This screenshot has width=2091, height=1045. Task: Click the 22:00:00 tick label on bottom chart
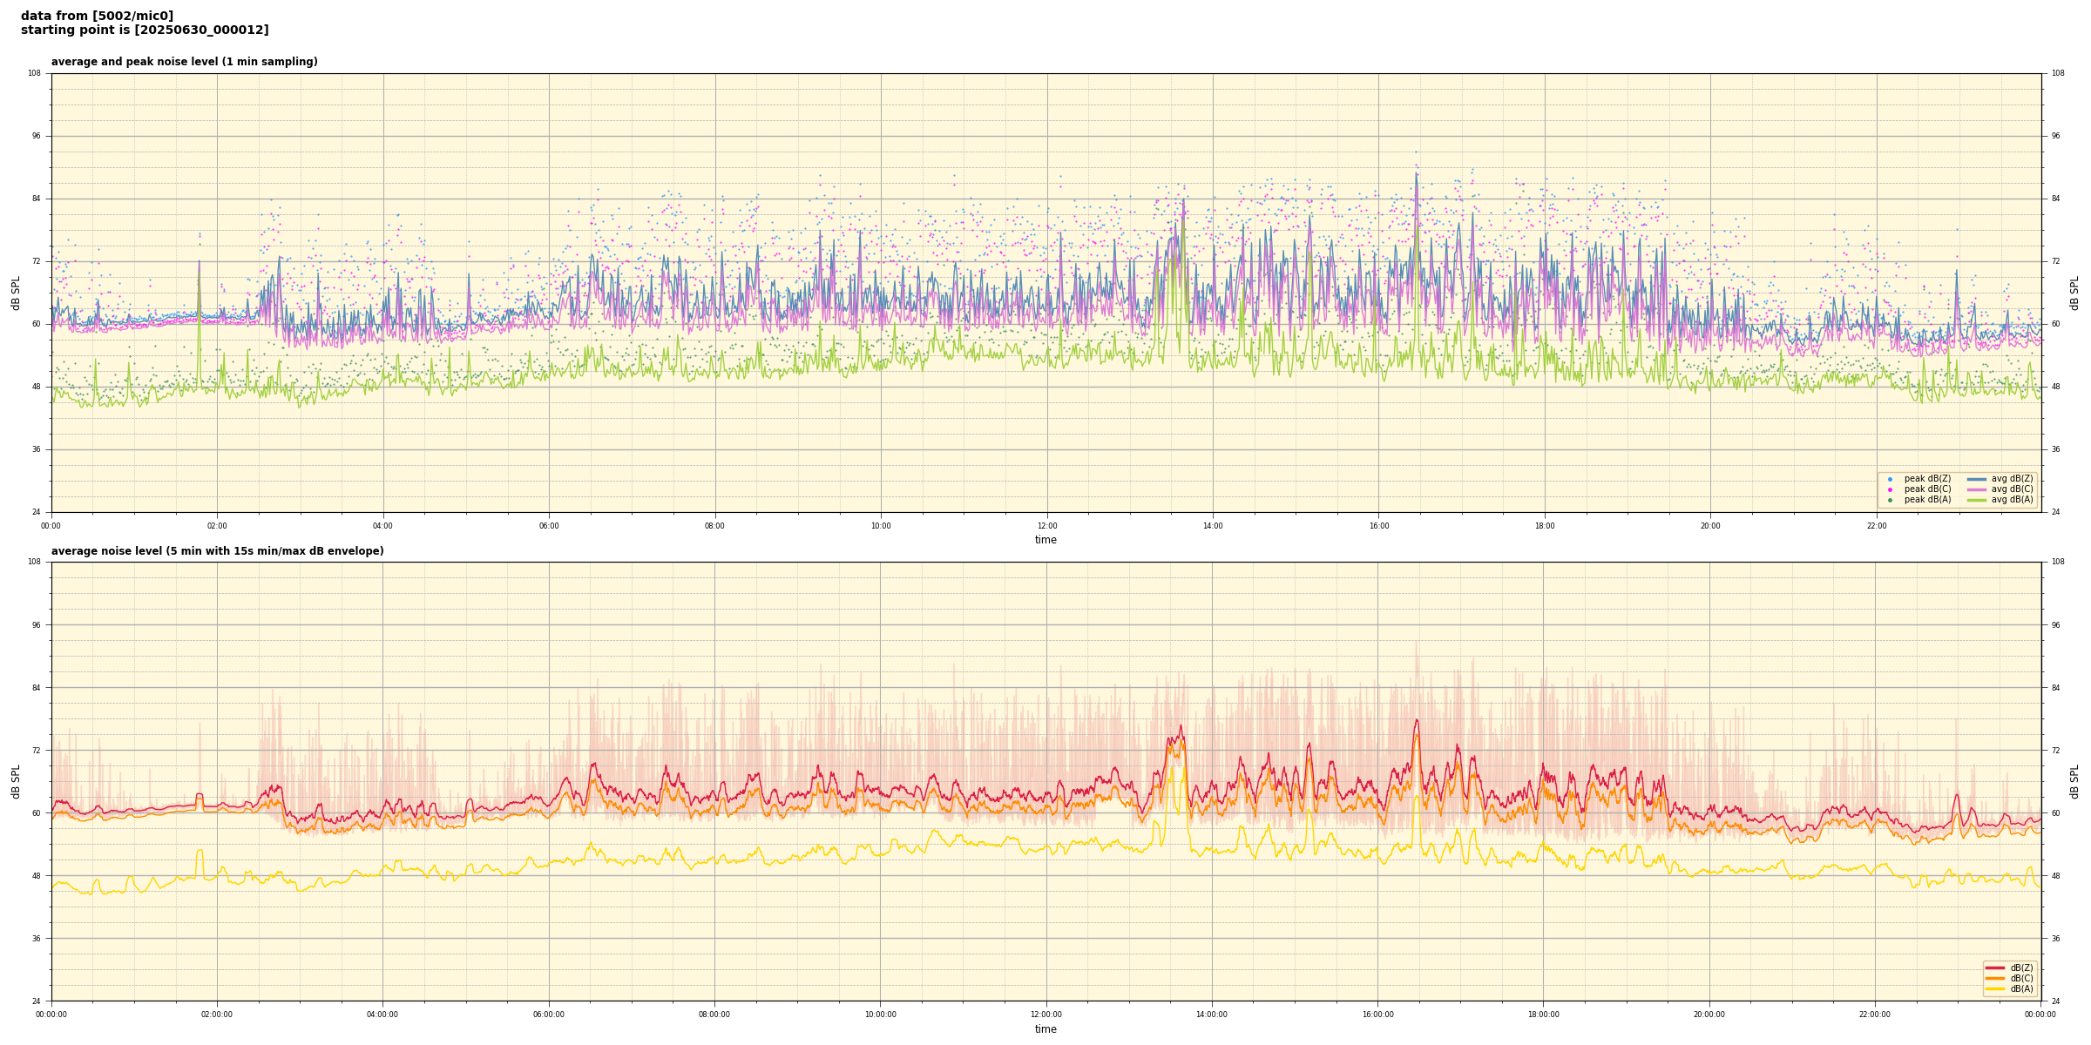pyautogui.click(x=1875, y=1015)
